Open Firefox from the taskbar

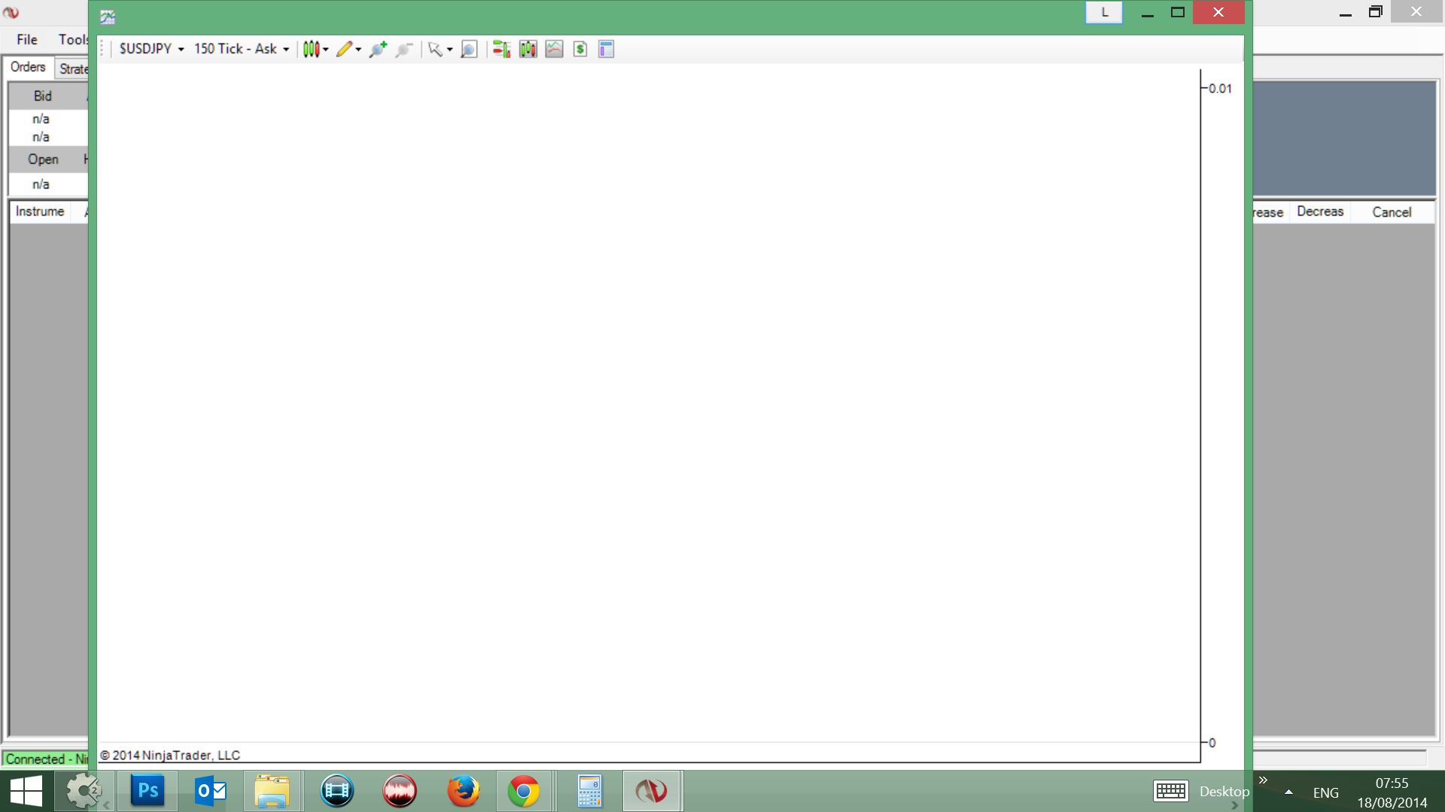(462, 791)
